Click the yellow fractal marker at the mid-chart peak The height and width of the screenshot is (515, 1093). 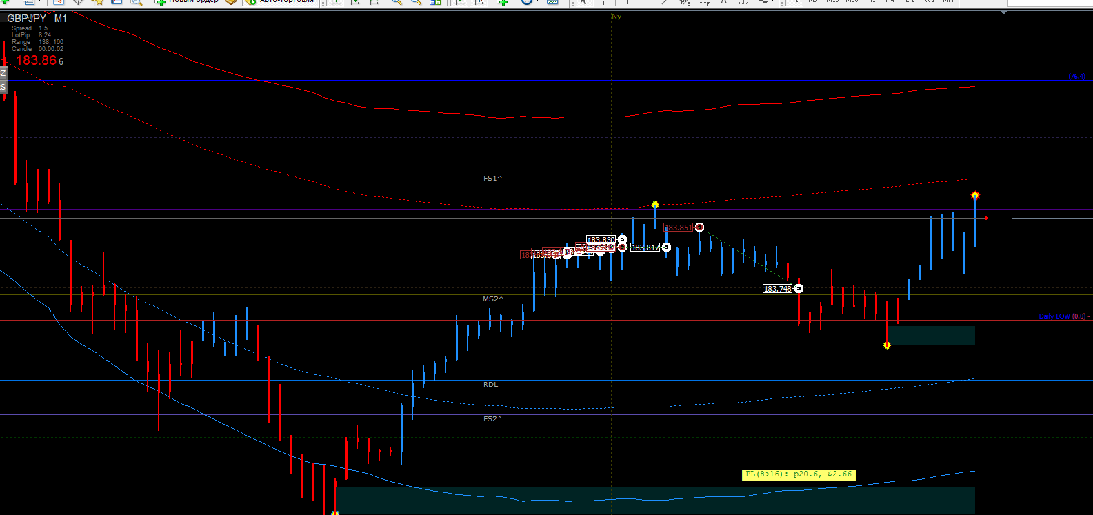coord(655,205)
